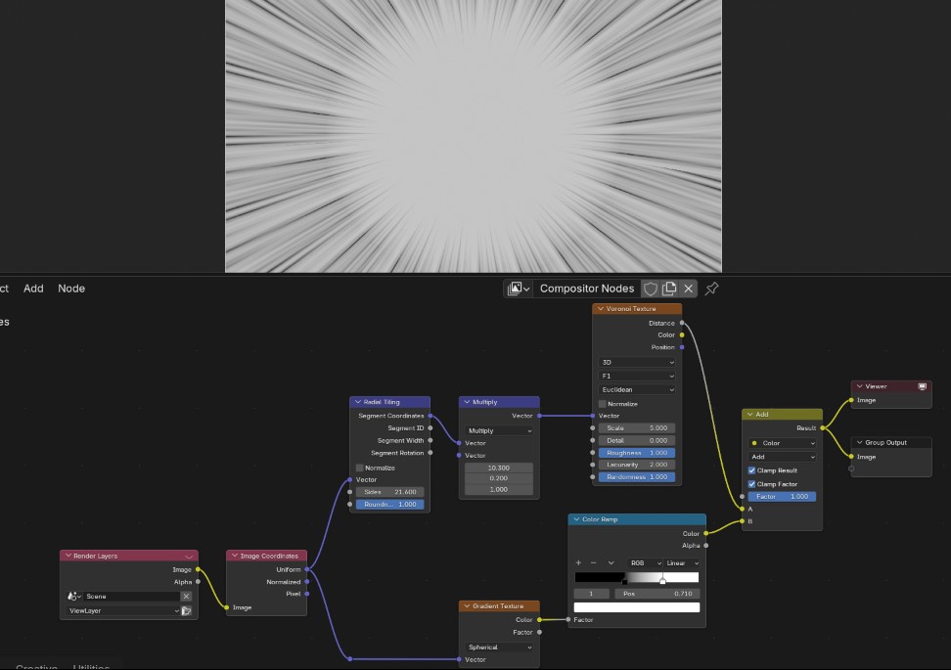This screenshot has height=670, width=951.
Task: Click the render icon beside ViewLayer
Action: [x=186, y=611]
